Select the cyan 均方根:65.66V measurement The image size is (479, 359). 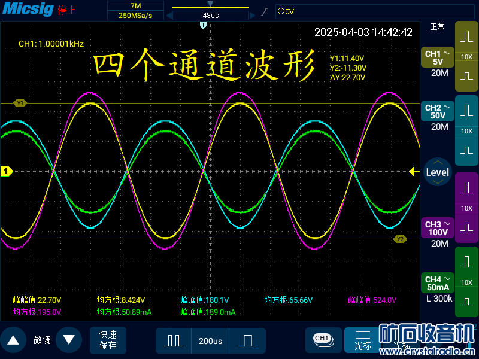(x=289, y=300)
